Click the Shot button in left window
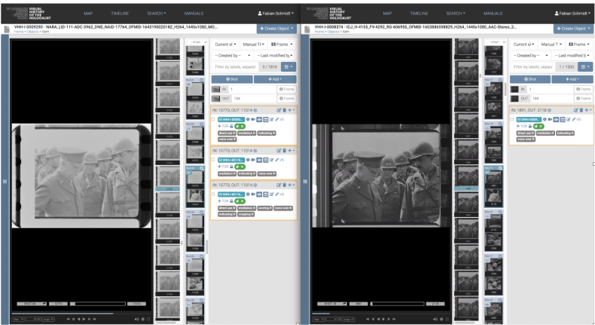 click(232, 79)
